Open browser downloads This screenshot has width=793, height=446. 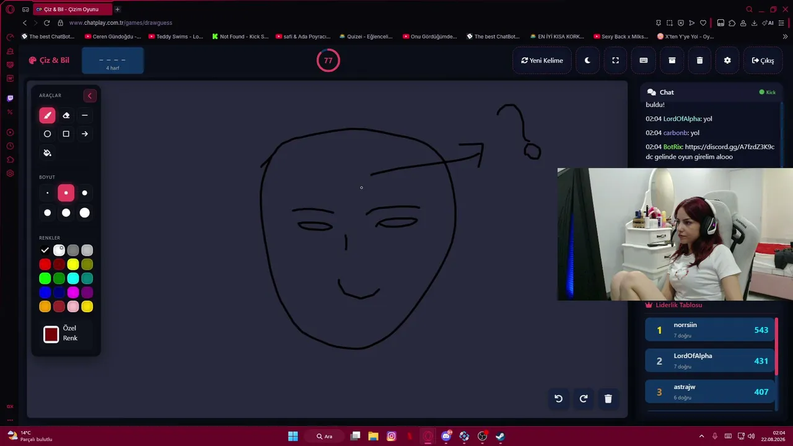(x=755, y=23)
